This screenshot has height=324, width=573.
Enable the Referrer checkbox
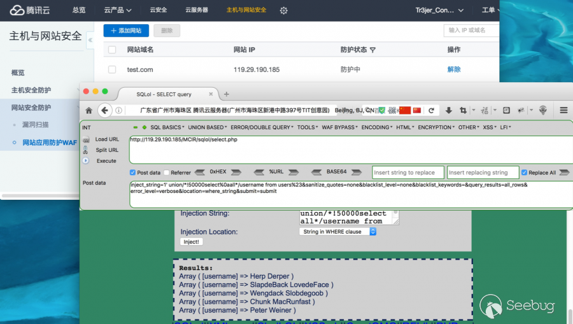pos(167,173)
